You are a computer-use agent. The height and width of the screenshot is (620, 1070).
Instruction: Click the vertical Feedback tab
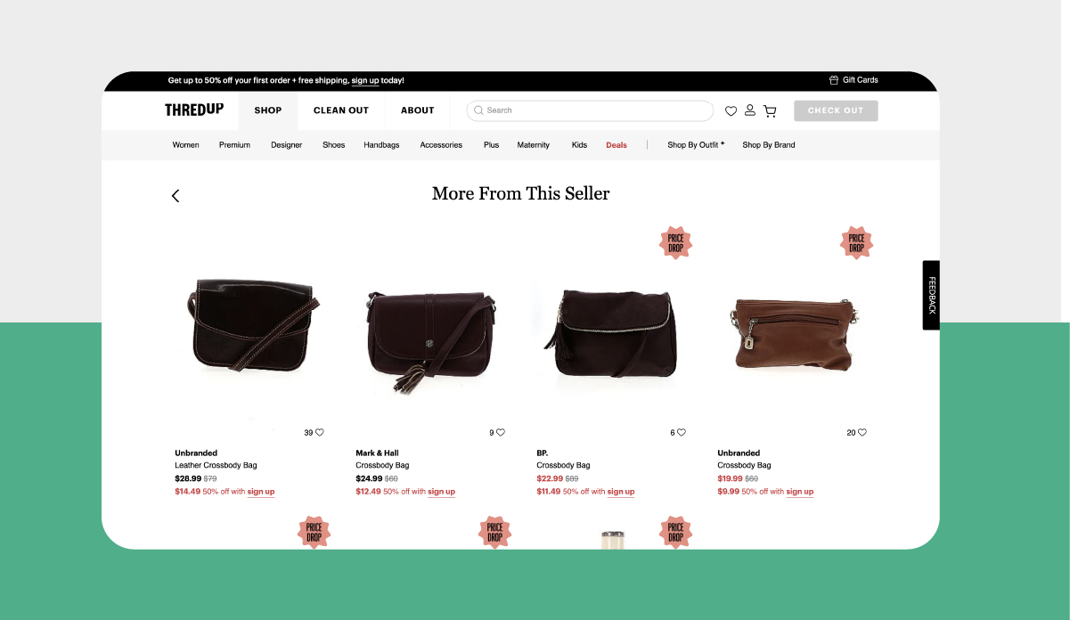tap(931, 295)
